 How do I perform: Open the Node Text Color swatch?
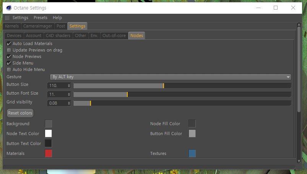[48, 134]
